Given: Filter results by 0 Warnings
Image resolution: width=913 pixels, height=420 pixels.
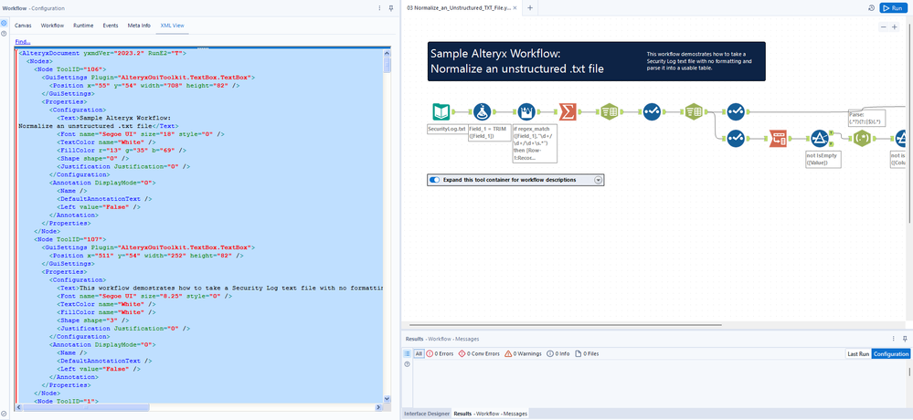Looking at the screenshot, I should (524, 353).
